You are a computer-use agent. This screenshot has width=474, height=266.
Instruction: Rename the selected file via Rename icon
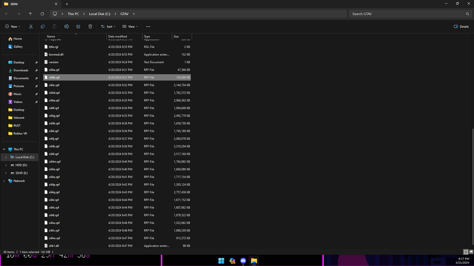[x=66, y=26]
